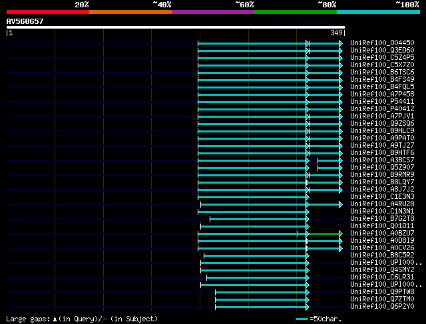The height and width of the screenshot is (324, 426).
Task: Click the UniRef100_B9RMR9 label
Action: pos(382,175)
